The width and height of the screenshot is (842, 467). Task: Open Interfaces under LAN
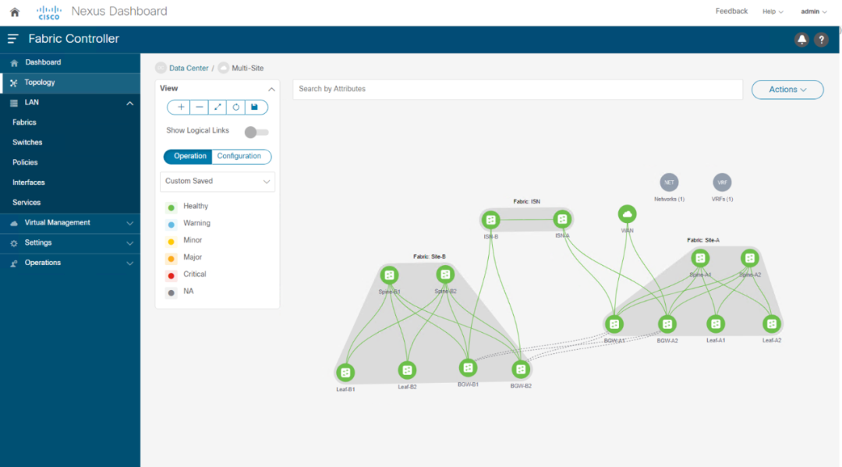[29, 182]
